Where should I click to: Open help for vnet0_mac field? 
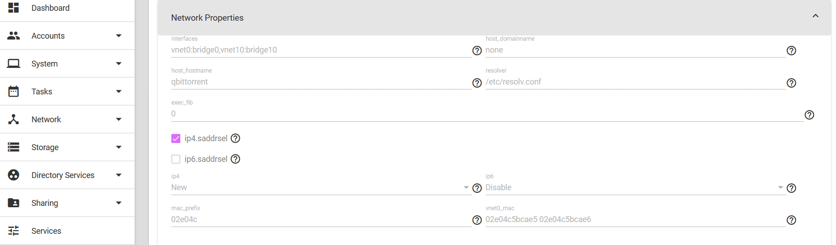click(x=791, y=220)
